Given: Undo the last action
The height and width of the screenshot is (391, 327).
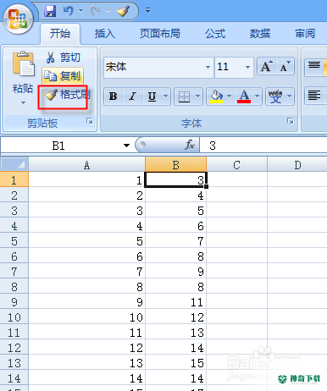Looking at the screenshot, I should (x=69, y=11).
